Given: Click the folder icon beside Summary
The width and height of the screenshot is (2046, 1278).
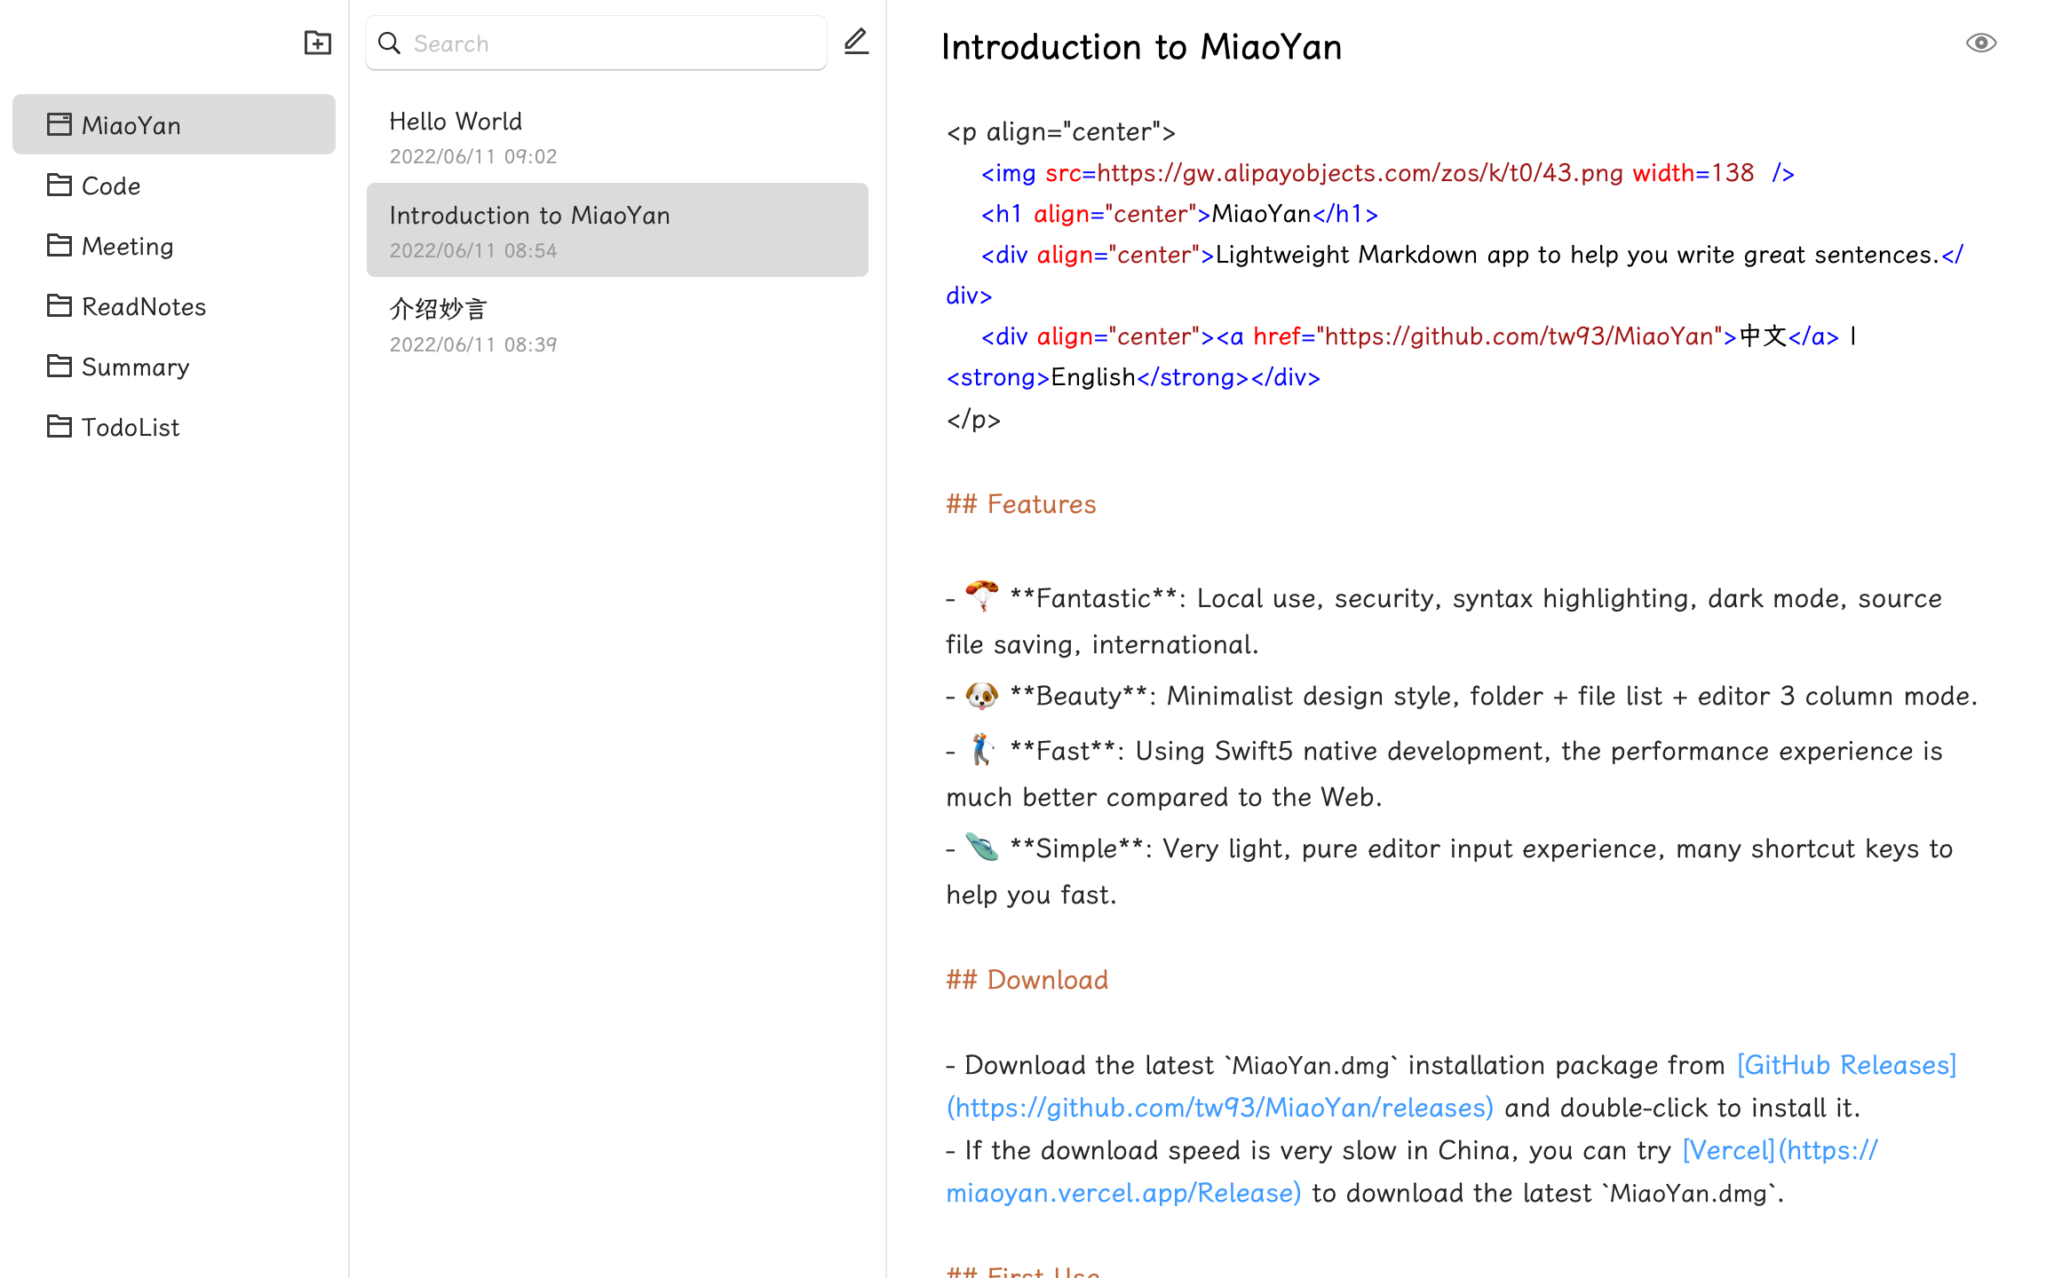Looking at the screenshot, I should point(59,366).
